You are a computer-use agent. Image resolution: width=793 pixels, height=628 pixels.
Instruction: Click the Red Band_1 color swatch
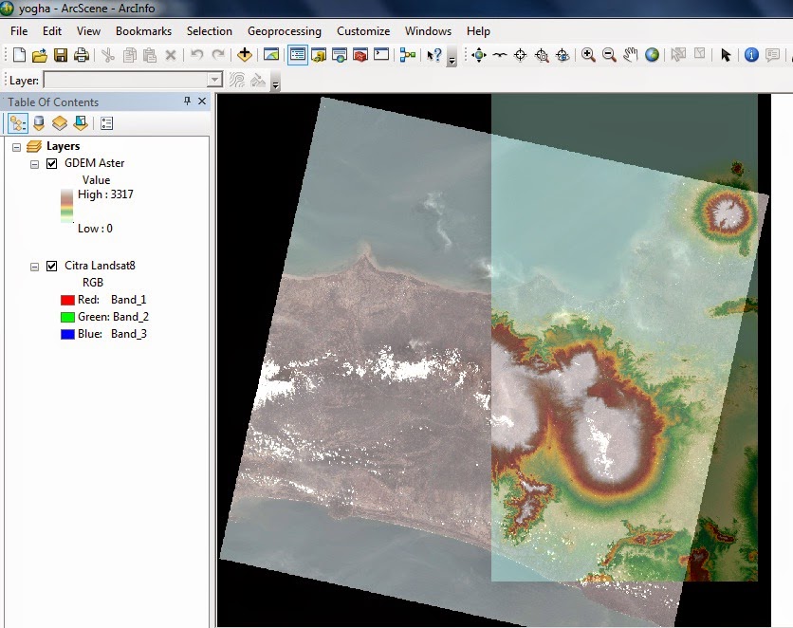click(67, 300)
